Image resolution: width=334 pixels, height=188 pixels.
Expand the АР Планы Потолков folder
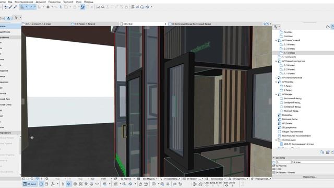276,78
